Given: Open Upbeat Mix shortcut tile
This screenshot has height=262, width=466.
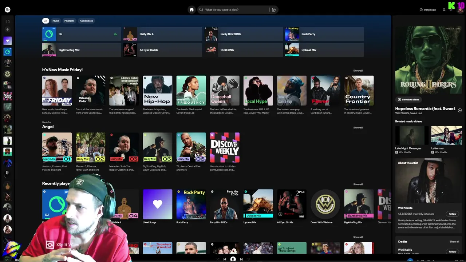Looking at the screenshot, I should click(324, 50).
